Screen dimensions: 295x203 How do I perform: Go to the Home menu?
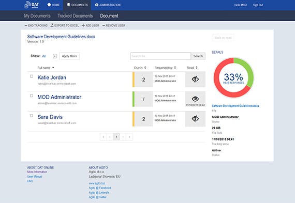53,5
